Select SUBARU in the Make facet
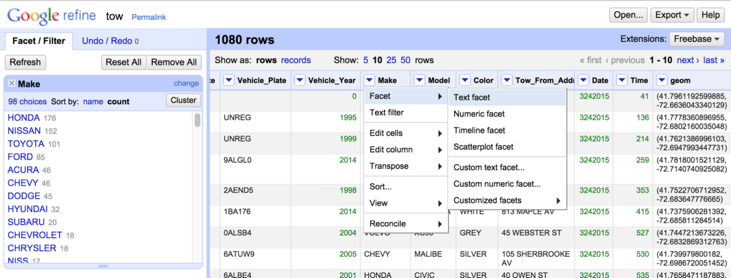This screenshot has height=278, width=731. (26, 223)
